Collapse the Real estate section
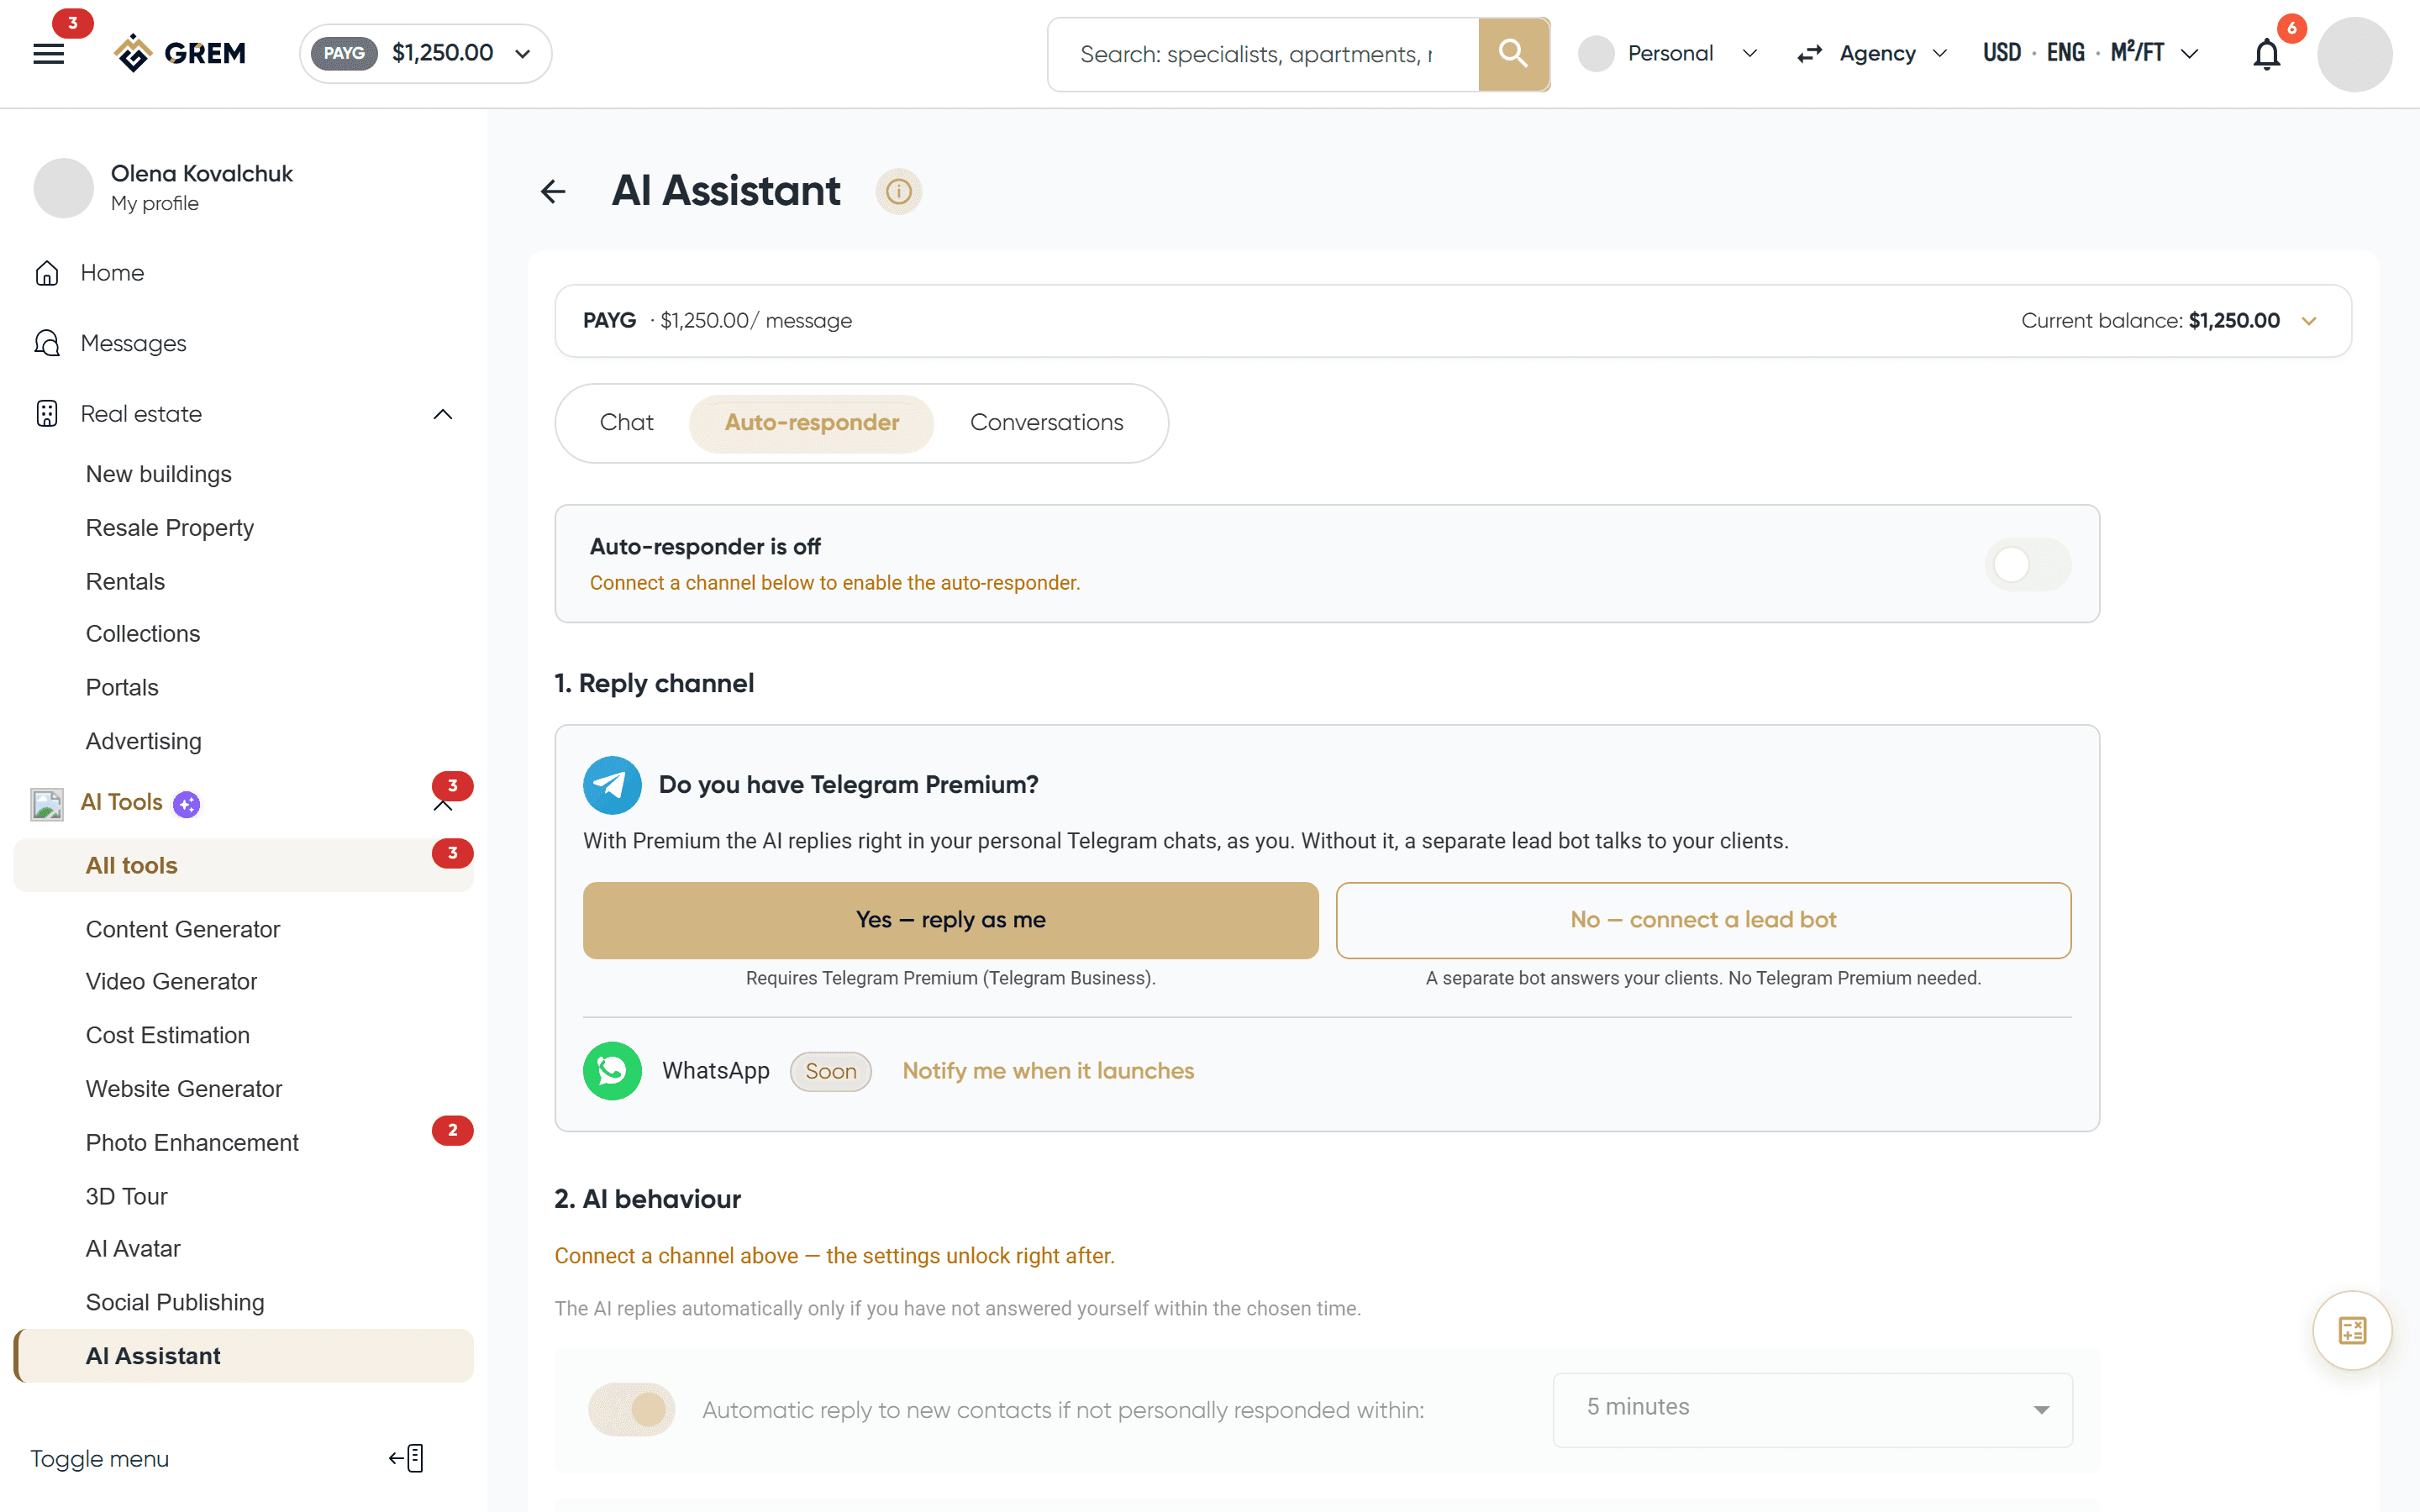The height and width of the screenshot is (1512, 2420). pyautogui.click(x=443, y=414)
